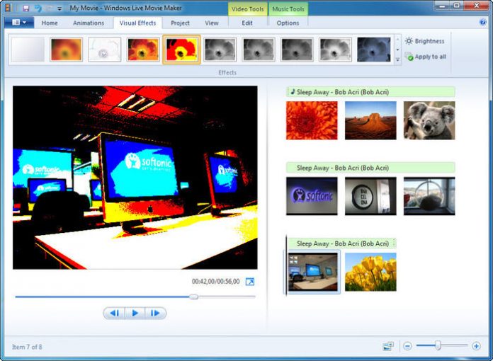Open the Visual Effects tab
The image size is (493, 361).
[137, 23]
